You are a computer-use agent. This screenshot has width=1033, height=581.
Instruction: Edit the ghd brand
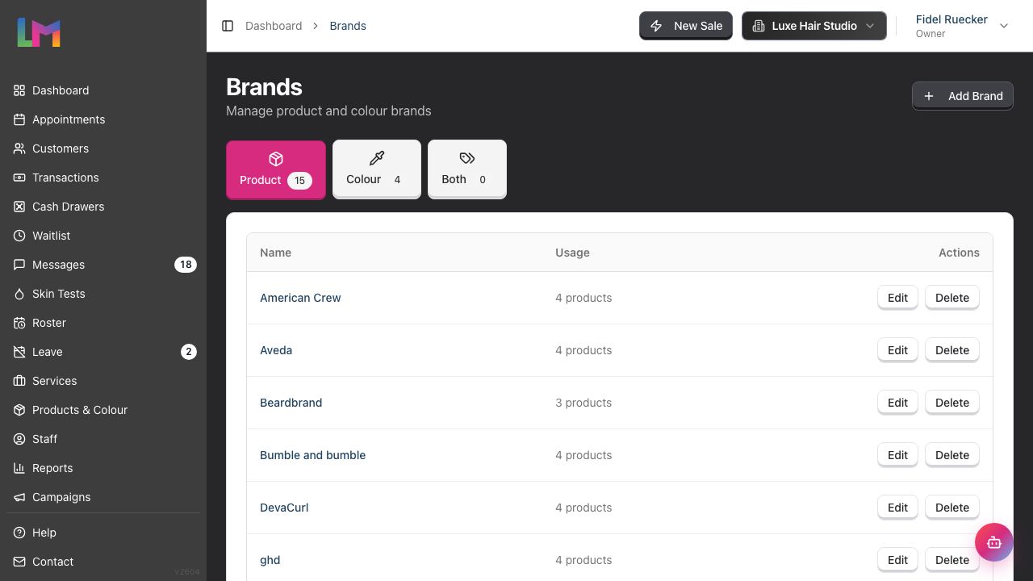pos(897,560)
